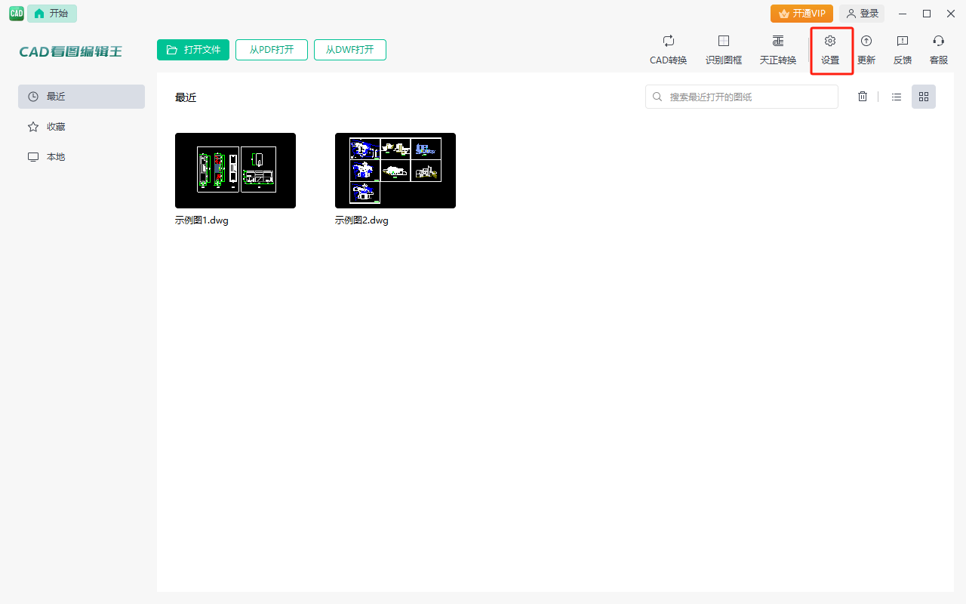Image resolution: width=966 pixels, height=604 pixels.
Task: Click the 从DWF打开 button
Action: 350,50
